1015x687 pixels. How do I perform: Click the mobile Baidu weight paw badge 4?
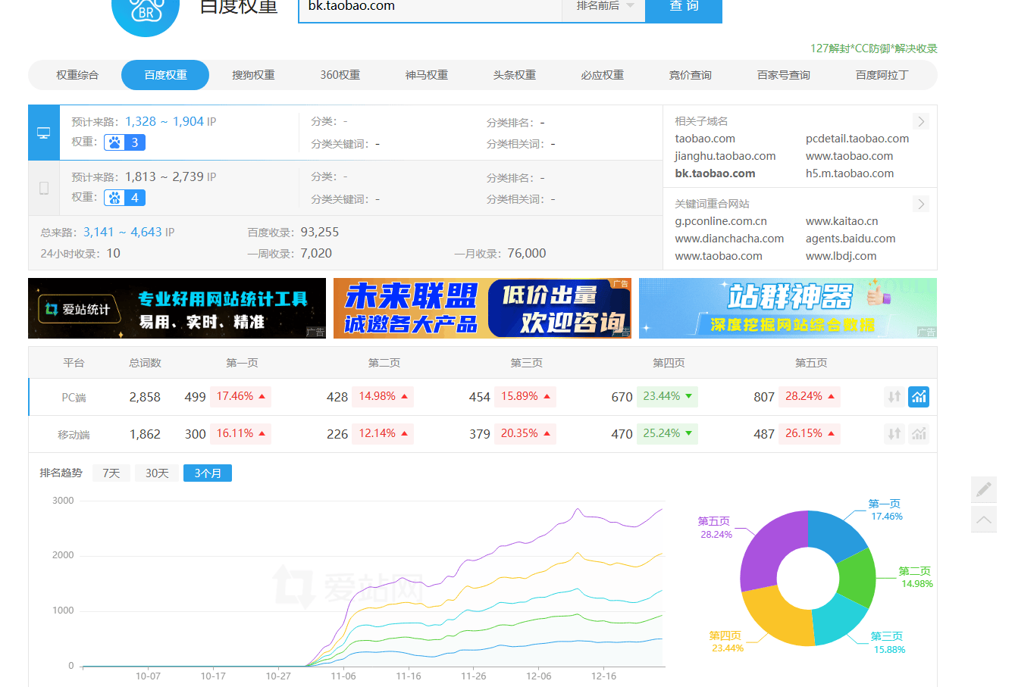[124, 198]
